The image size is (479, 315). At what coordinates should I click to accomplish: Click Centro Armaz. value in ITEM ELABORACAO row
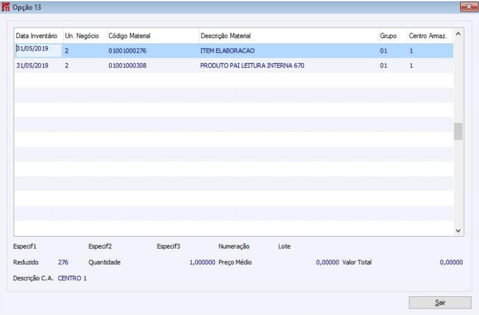[x=411, y=51]
